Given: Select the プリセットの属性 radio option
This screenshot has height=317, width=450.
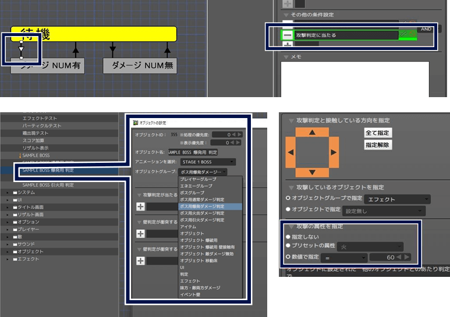Looking at the screenshot, I should (288, 247).
